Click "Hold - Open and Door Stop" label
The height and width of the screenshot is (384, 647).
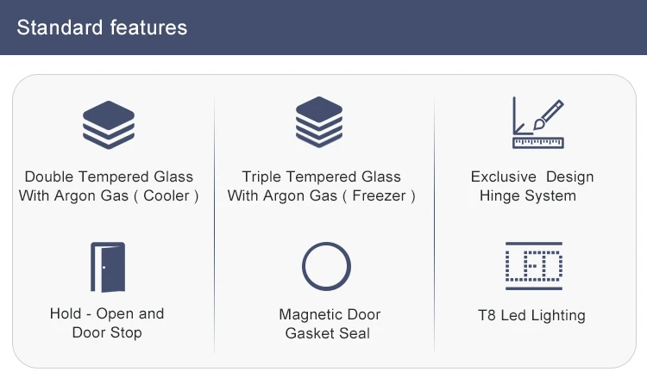(107, 323)
